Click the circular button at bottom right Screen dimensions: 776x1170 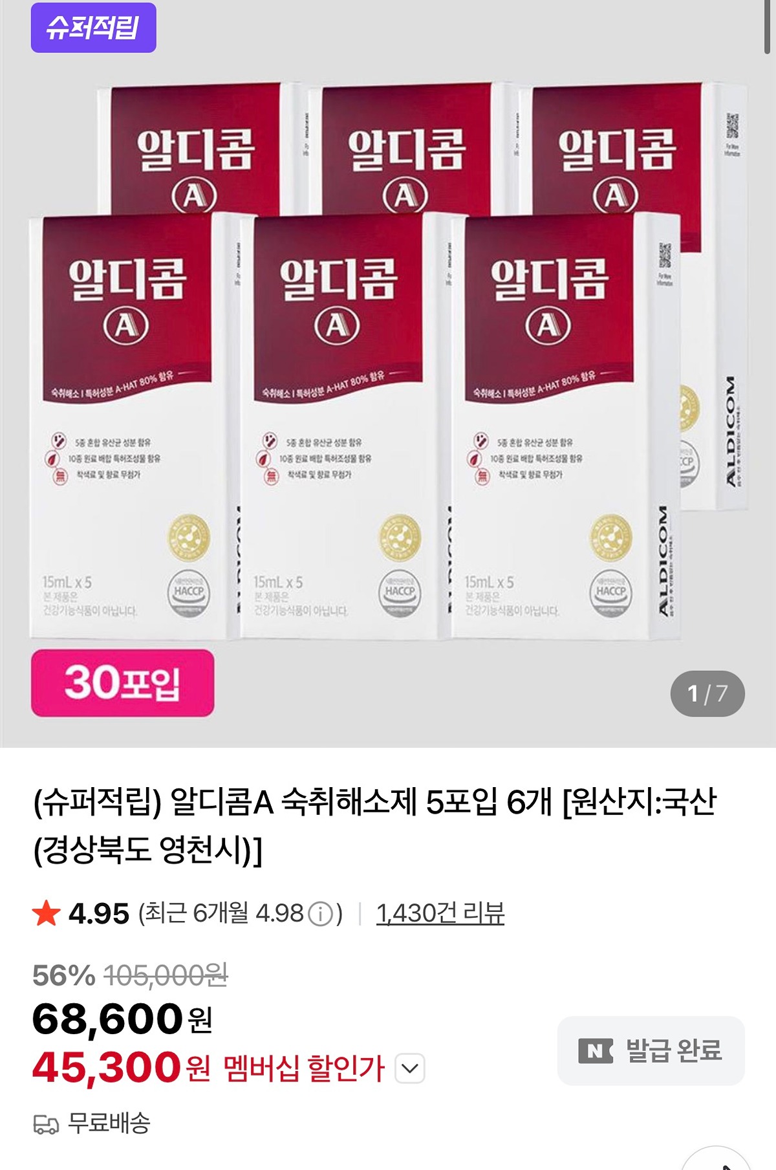pos(716,1161)
